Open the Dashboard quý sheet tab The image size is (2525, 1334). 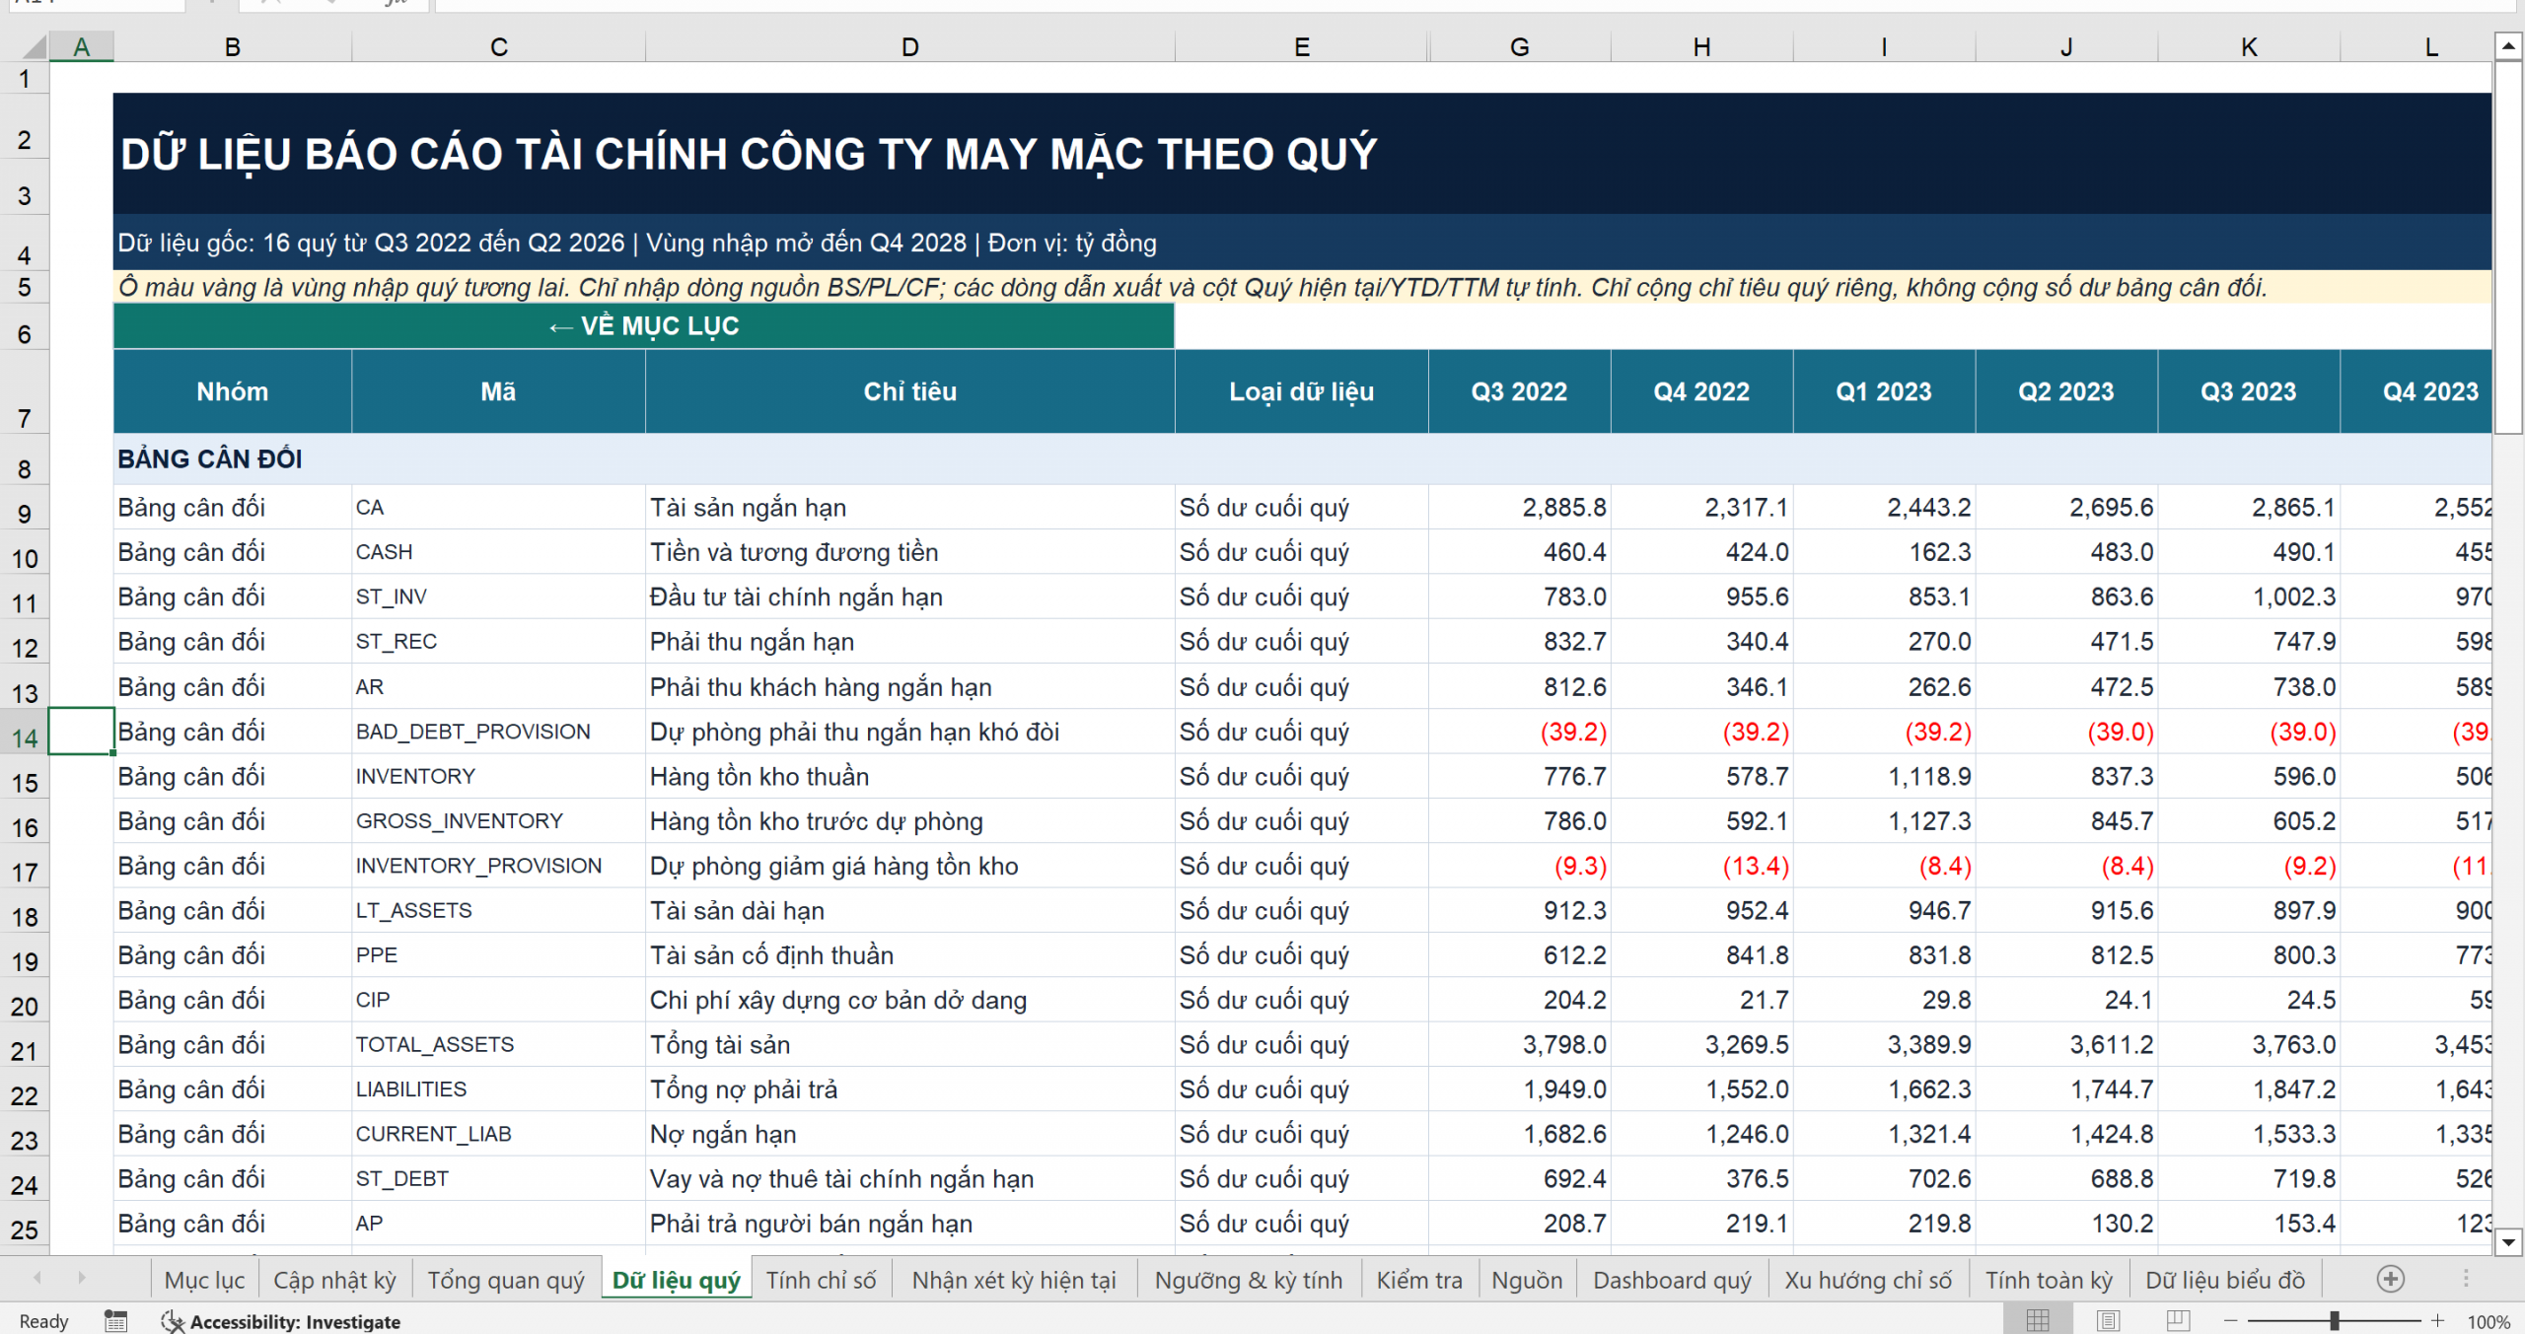point(1672,1280)
